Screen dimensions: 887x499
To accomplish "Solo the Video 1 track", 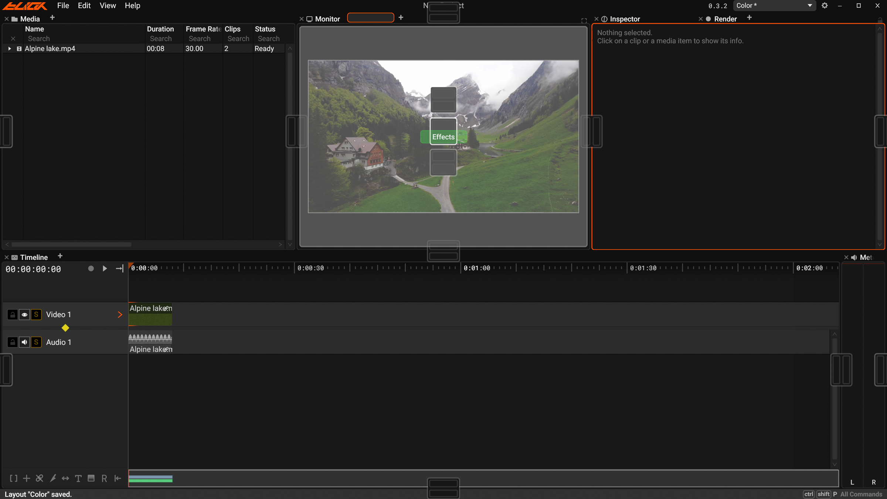I will point(36,315).
